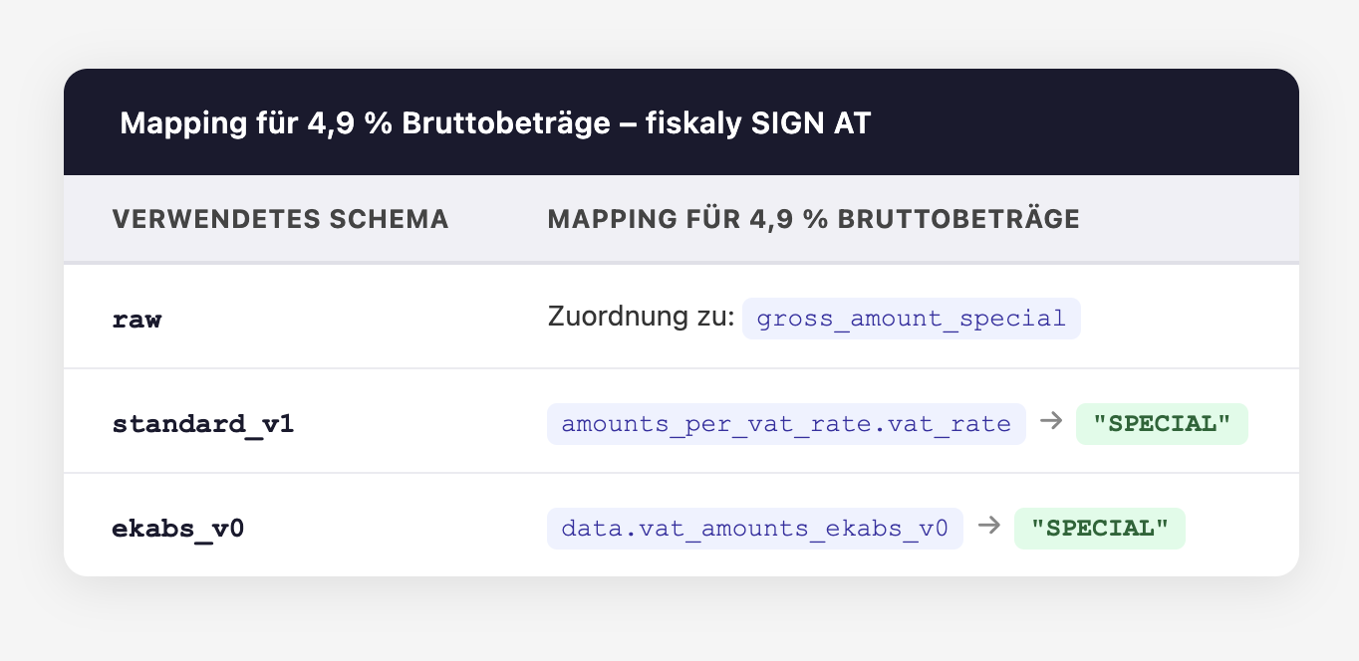Viewport: 1359px width, 661px height.
Task: Select the ekabs_v0 schema row label
Action: point(178,528)
